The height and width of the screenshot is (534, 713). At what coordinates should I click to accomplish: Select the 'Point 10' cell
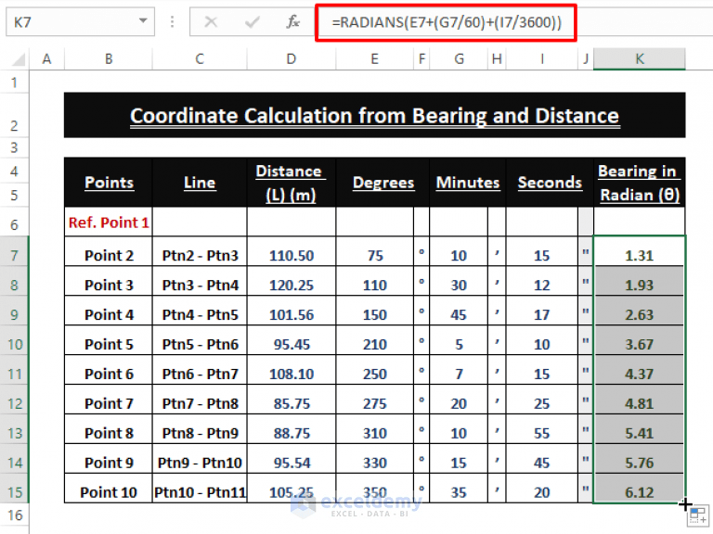[x=109, y=489]
